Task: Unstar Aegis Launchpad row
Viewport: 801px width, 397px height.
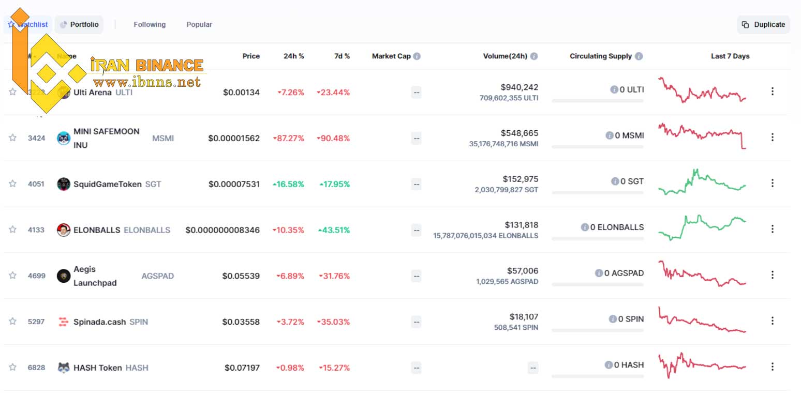Action: click(12, 276)
